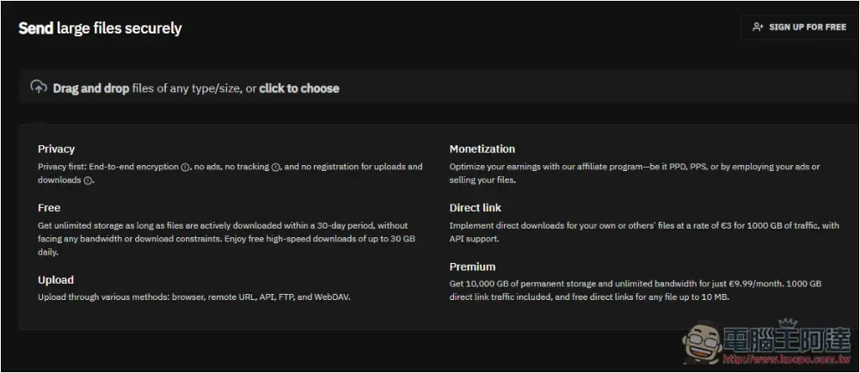Click the €9.99/month Premium description text
Image resolution: width=860 pixels, height=373 pixels.
[x=636, y=290]
